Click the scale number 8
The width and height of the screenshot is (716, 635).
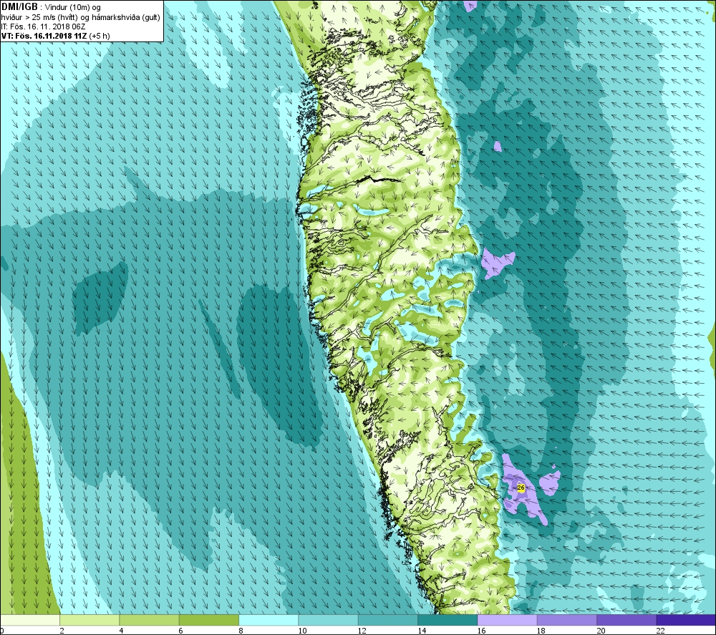241,631
